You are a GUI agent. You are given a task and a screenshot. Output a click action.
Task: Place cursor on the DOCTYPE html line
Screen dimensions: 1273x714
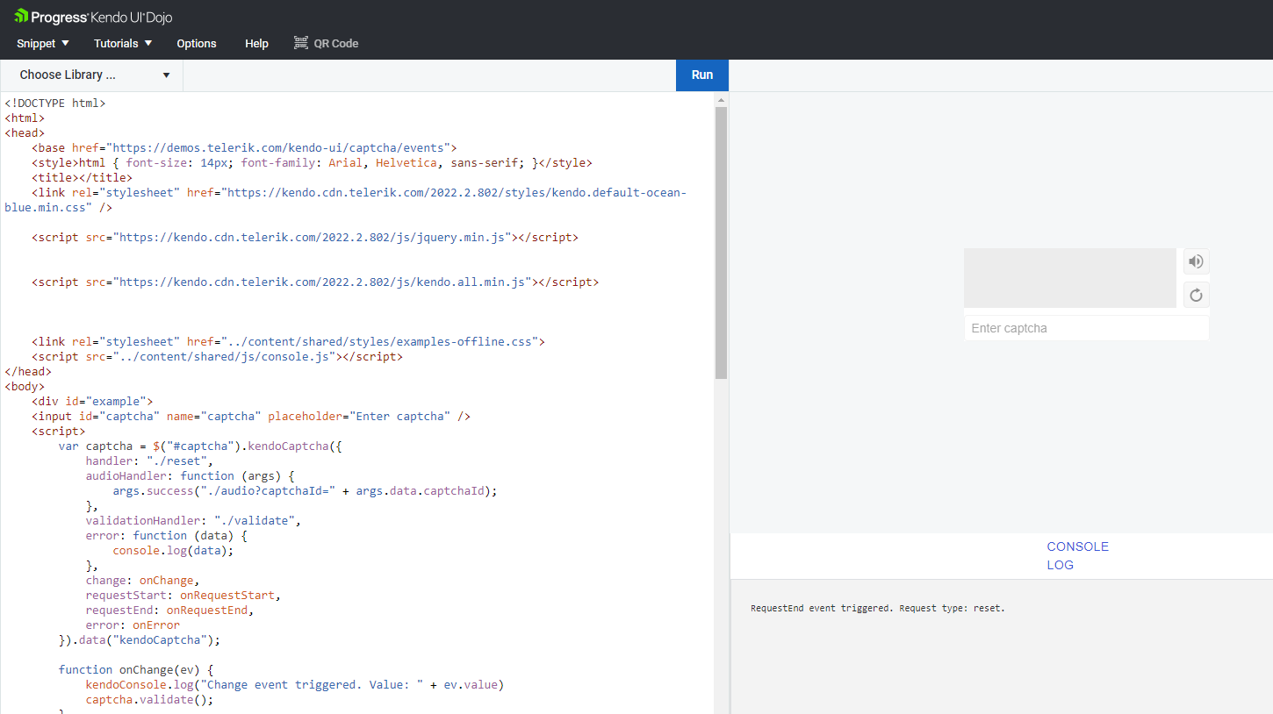[x=55, y=103]
